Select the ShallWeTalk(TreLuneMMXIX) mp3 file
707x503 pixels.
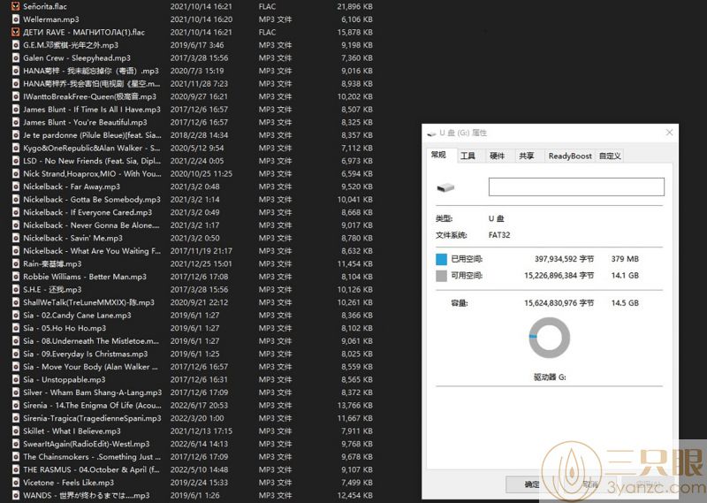(x=89, y=302)
